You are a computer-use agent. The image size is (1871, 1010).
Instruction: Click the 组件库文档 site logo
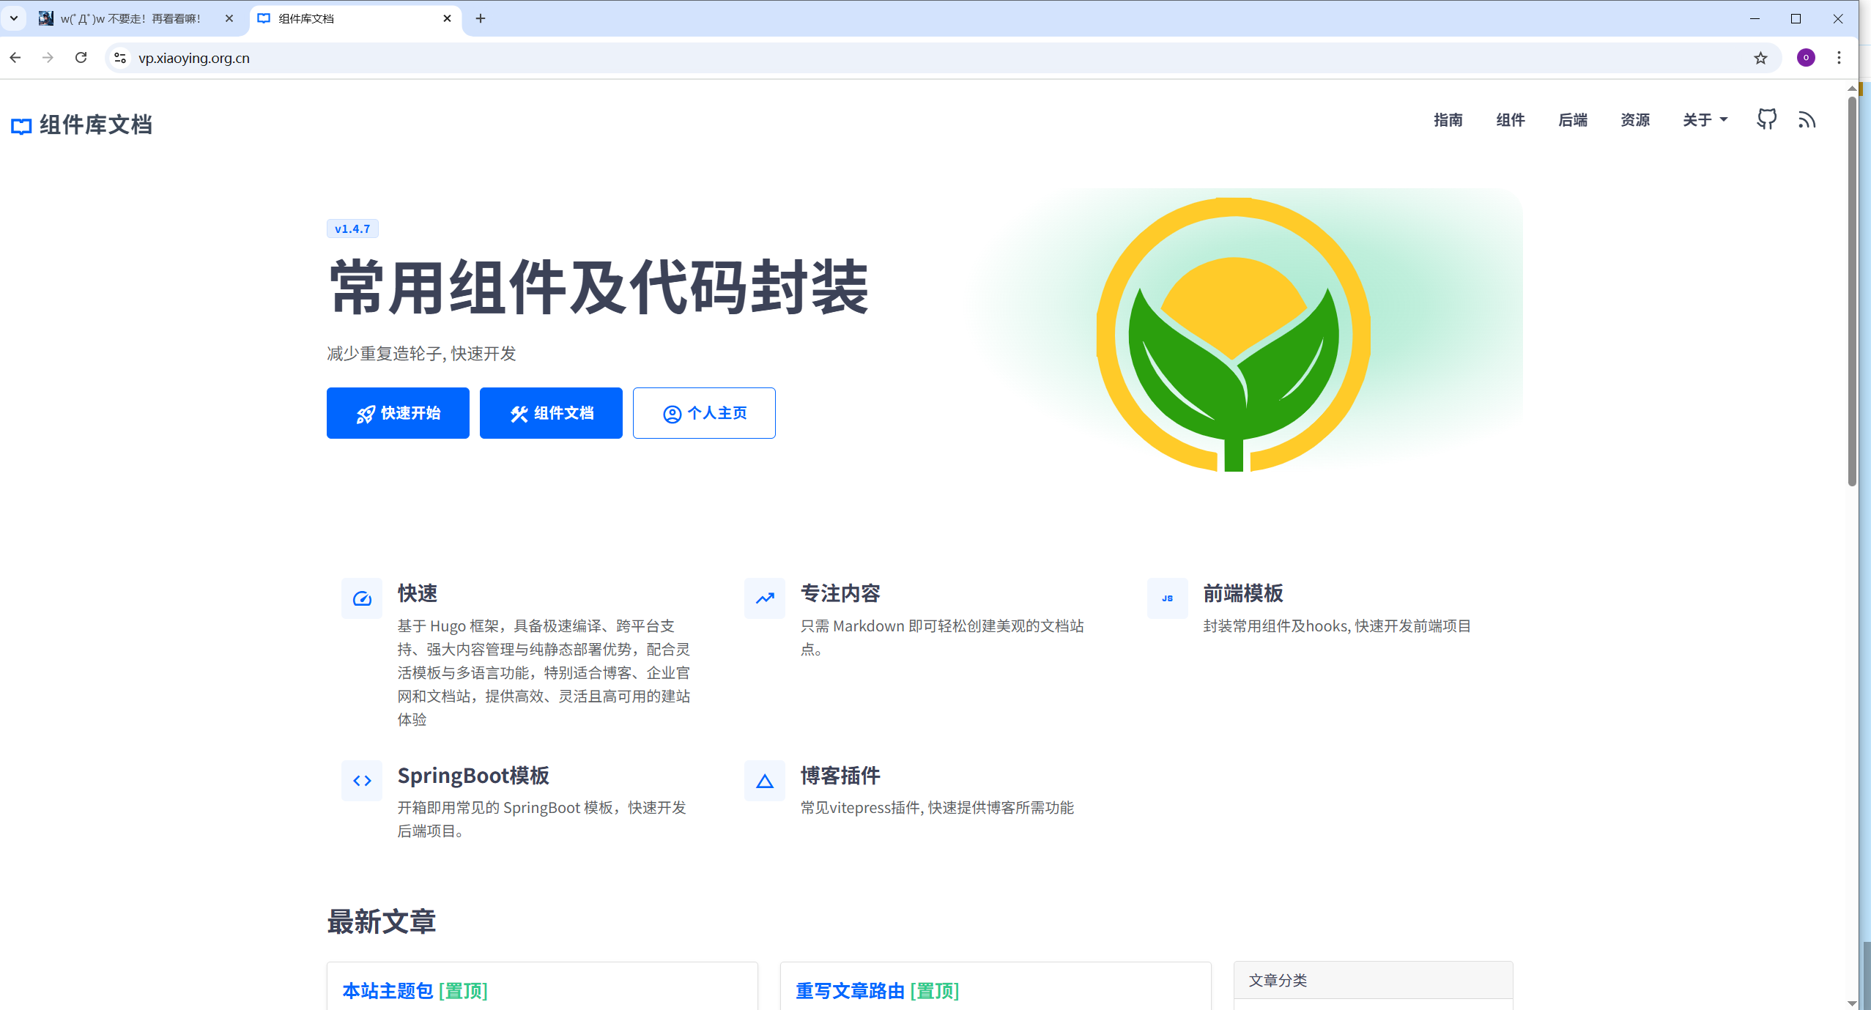pos(81,125)
